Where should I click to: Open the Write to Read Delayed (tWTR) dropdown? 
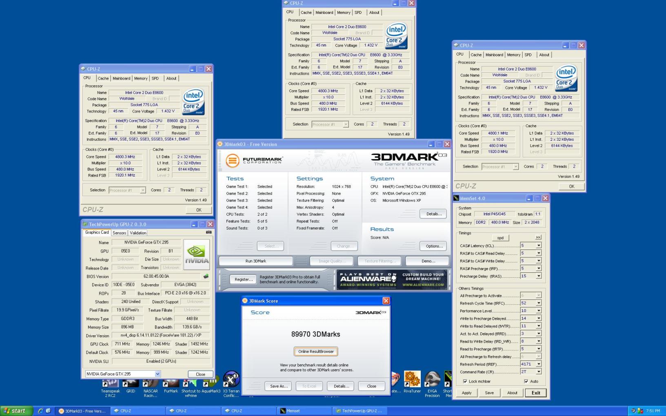pos(539,326)
